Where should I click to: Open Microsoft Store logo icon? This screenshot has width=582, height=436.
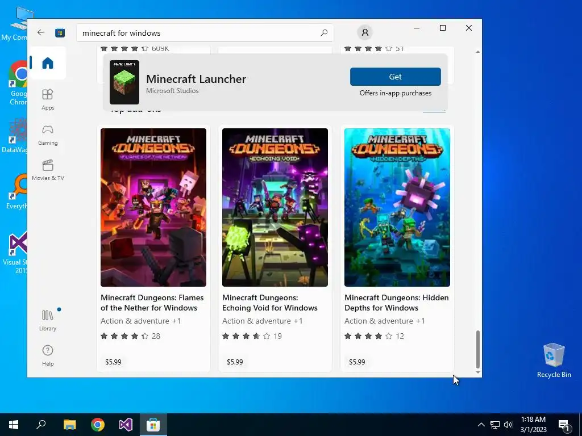coord(60,32)
